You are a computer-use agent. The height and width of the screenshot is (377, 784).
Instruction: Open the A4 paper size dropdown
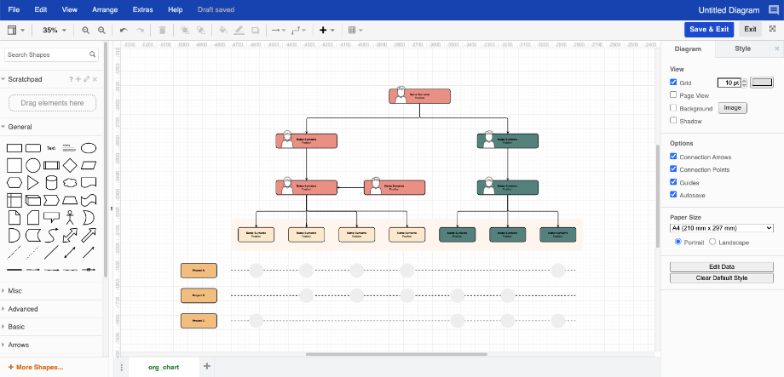pyautogui.click(x=721, y=228)
